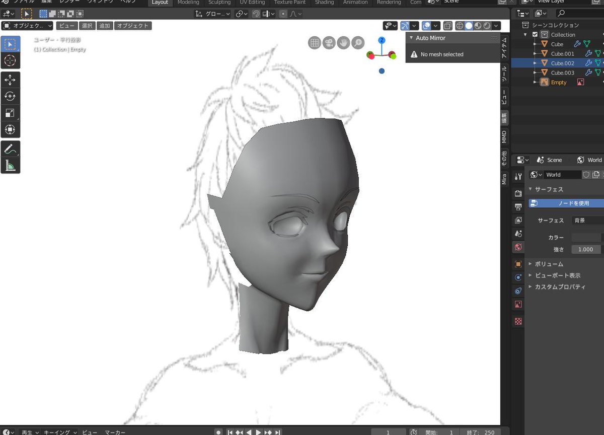
Task: Open 追加 menu in viewport header
Action: point(104,26)
